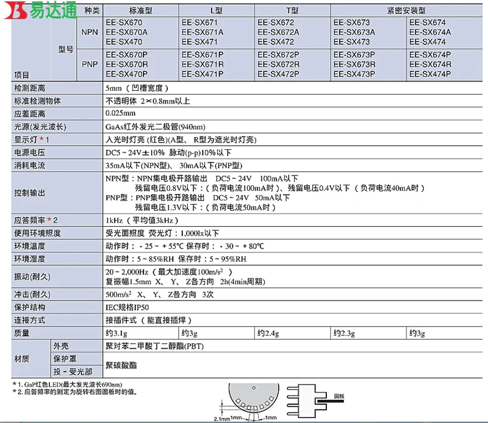Click the 圆板 diagram label
This screenshot has width=488, height=423.
click(339, 396)
